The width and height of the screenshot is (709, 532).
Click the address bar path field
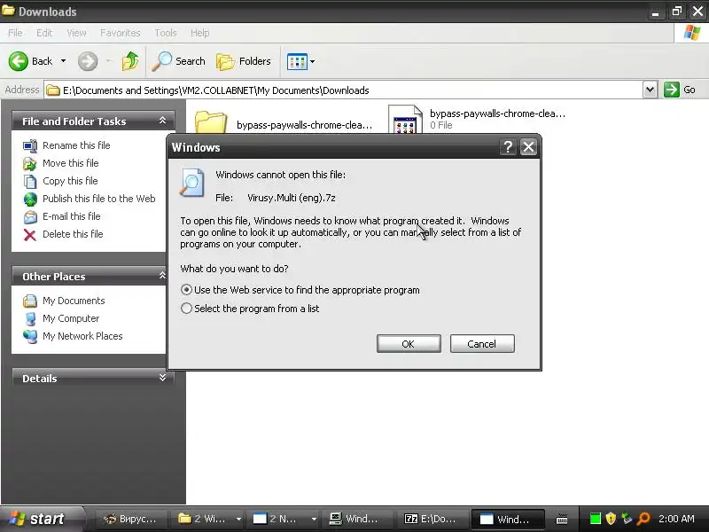[344, 90]
